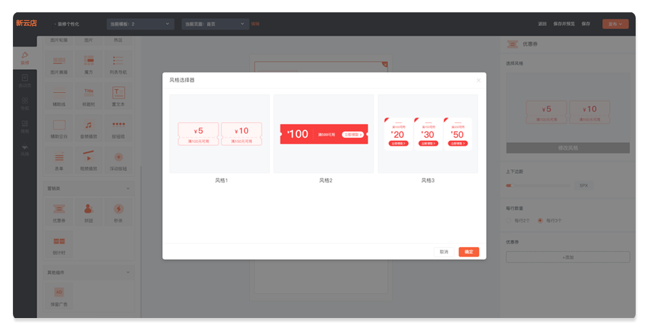Select the 秒杀 flash sale component icon

click(119, 209)
